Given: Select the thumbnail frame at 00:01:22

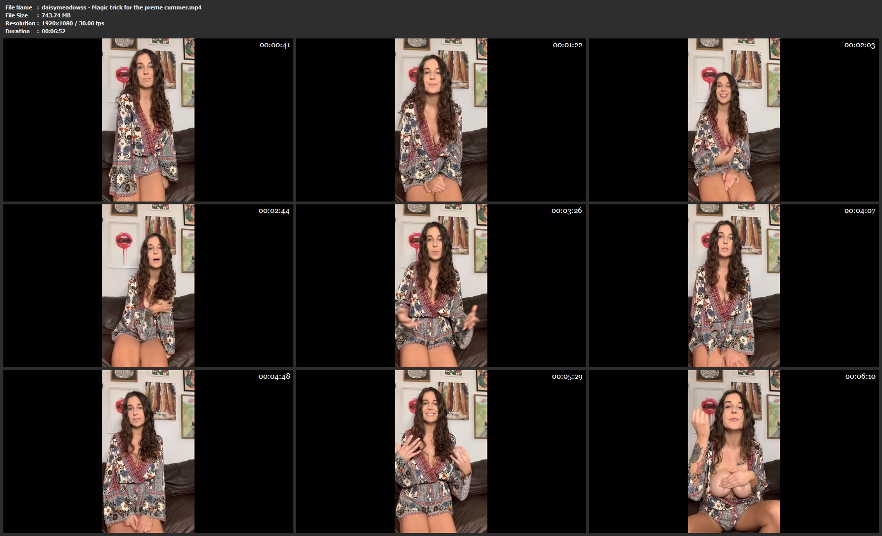Looking at the screenshot, I should point(441,120).
